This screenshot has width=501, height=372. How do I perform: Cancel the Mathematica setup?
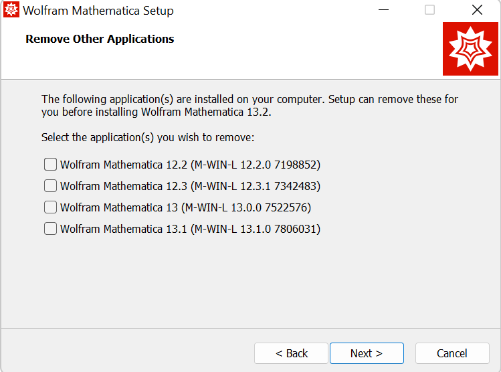[452, 353]
